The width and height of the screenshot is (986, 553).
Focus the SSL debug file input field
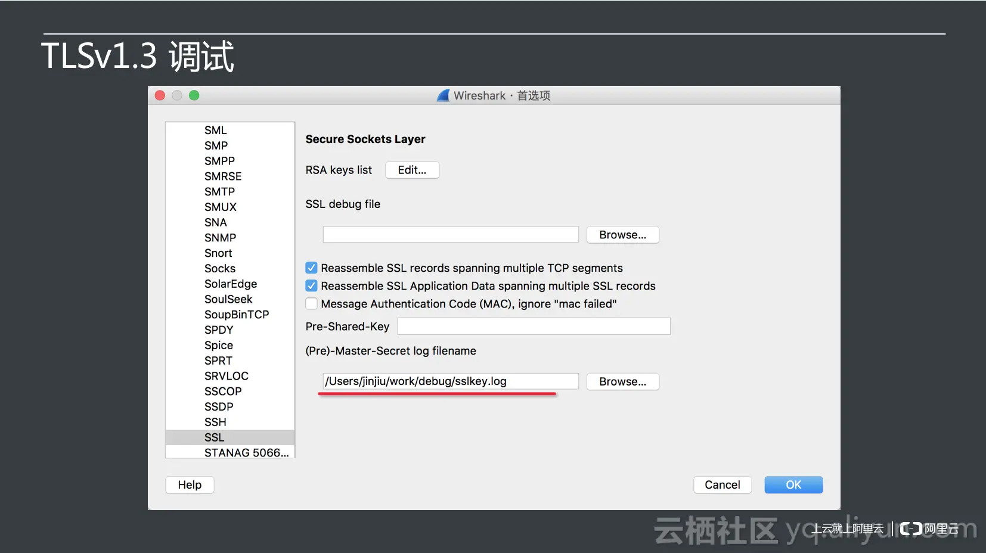click(x=451, y=235)
